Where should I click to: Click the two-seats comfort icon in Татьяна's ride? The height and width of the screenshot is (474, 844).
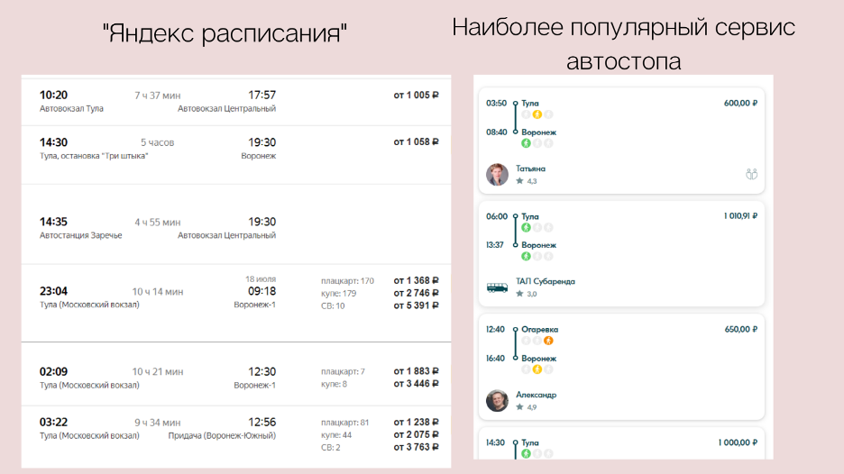click(751, 174)
